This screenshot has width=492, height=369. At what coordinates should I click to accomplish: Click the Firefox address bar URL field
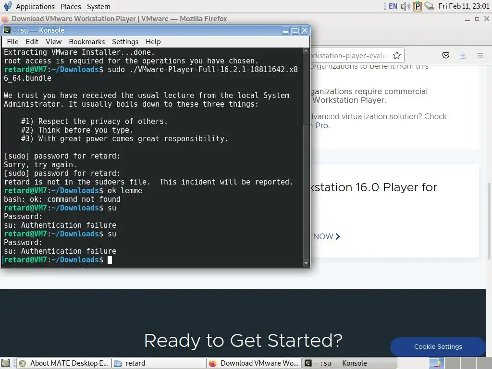pos(348,56)
